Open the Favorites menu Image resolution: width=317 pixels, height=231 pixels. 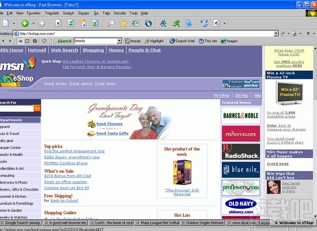coord(33,13)
